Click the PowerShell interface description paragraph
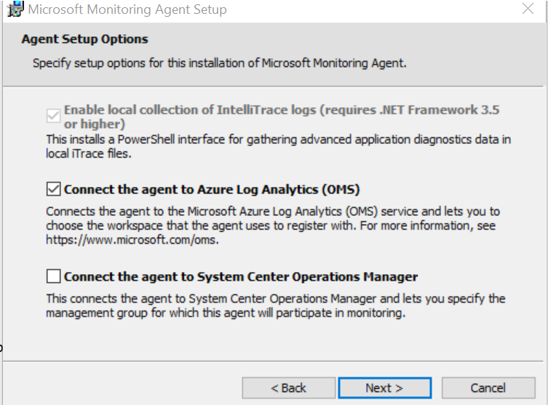The height and width of the screenshot is (405, 548). coord(278,138)
